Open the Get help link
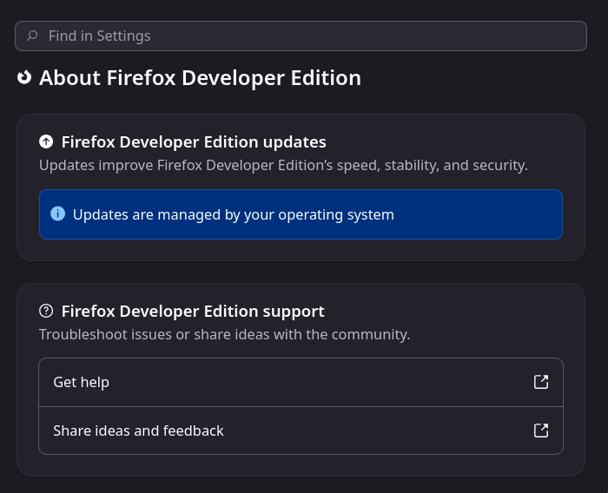Viewport: 608px width, 493px height. click(x=301, y=382)
